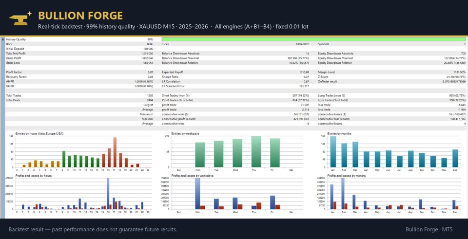The image size is (468, 239).
Task: Click the December bar in Entries by months
Action: [x=455, y=158]
